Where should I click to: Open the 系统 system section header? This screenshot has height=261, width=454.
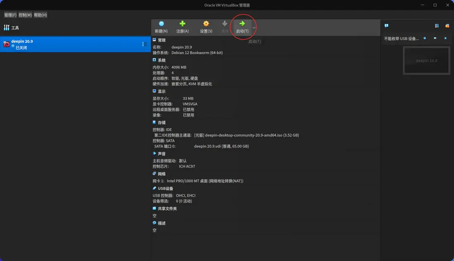(x=162, y=60)
